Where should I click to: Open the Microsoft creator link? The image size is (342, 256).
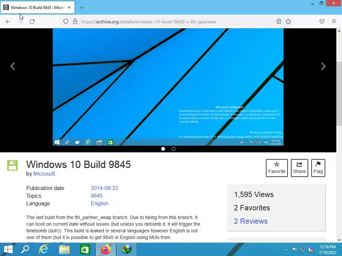pyautogui.click(x=44, y=174)
